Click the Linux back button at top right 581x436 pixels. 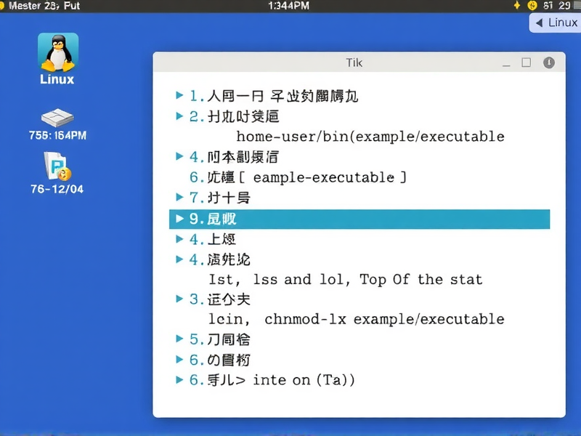[x=554, y=23]
